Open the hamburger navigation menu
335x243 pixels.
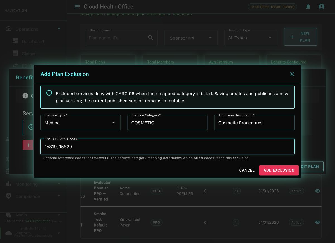pyautogui.click(x=77, y=7)
